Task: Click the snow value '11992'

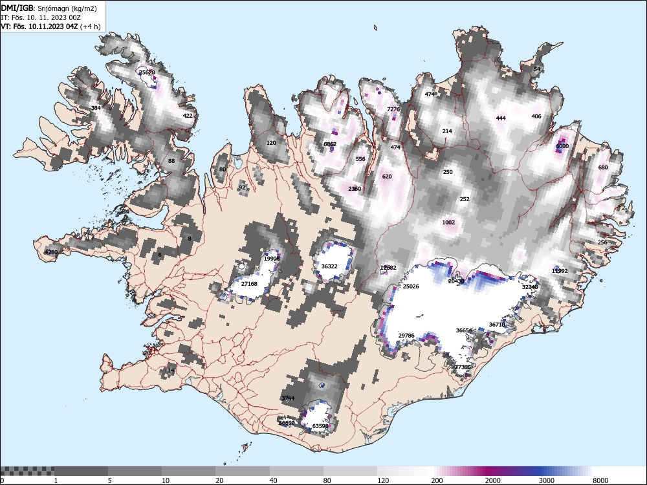Action: 560,271
